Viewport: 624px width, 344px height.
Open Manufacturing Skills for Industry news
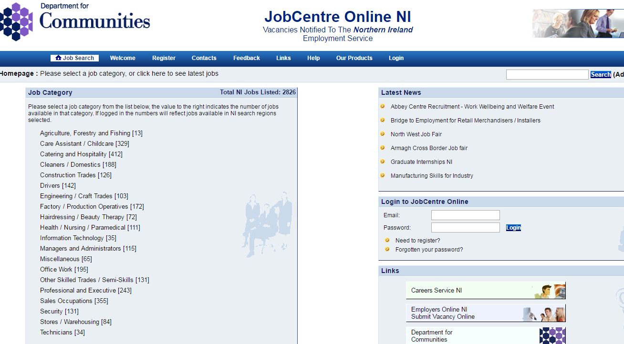coord(432,176)
